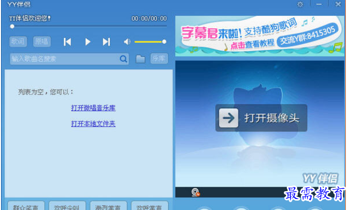Play the 欢呼尖叫 sound effect

pos(67,206)
